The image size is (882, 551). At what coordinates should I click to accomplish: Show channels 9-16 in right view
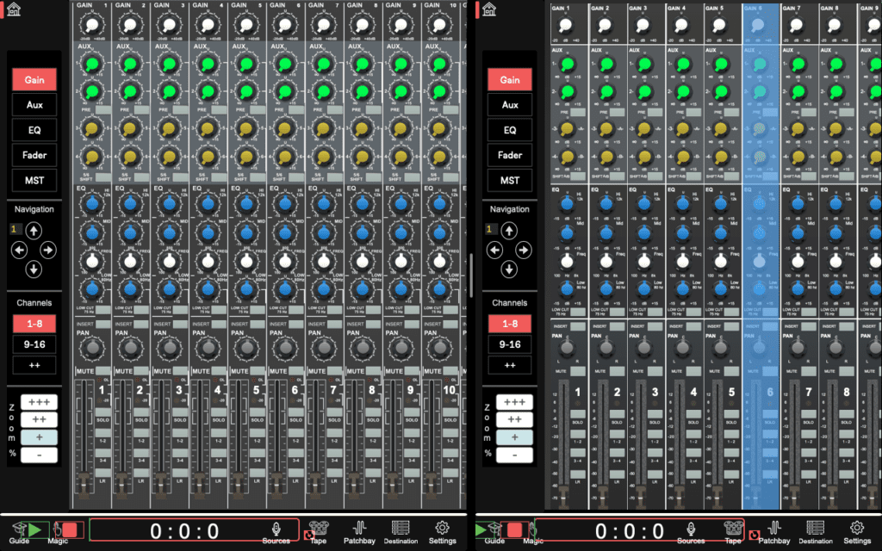coord(510,344)
